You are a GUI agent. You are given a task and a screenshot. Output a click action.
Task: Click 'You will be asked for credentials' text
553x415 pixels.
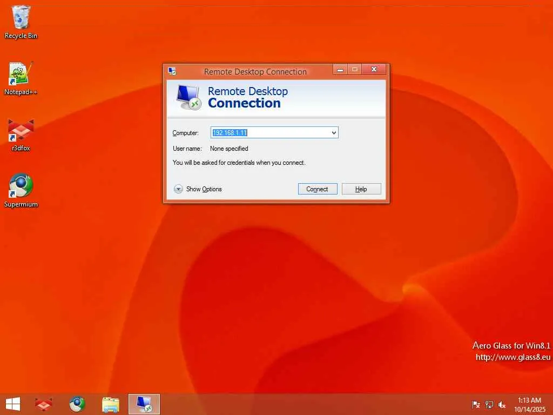coord(239,163)
